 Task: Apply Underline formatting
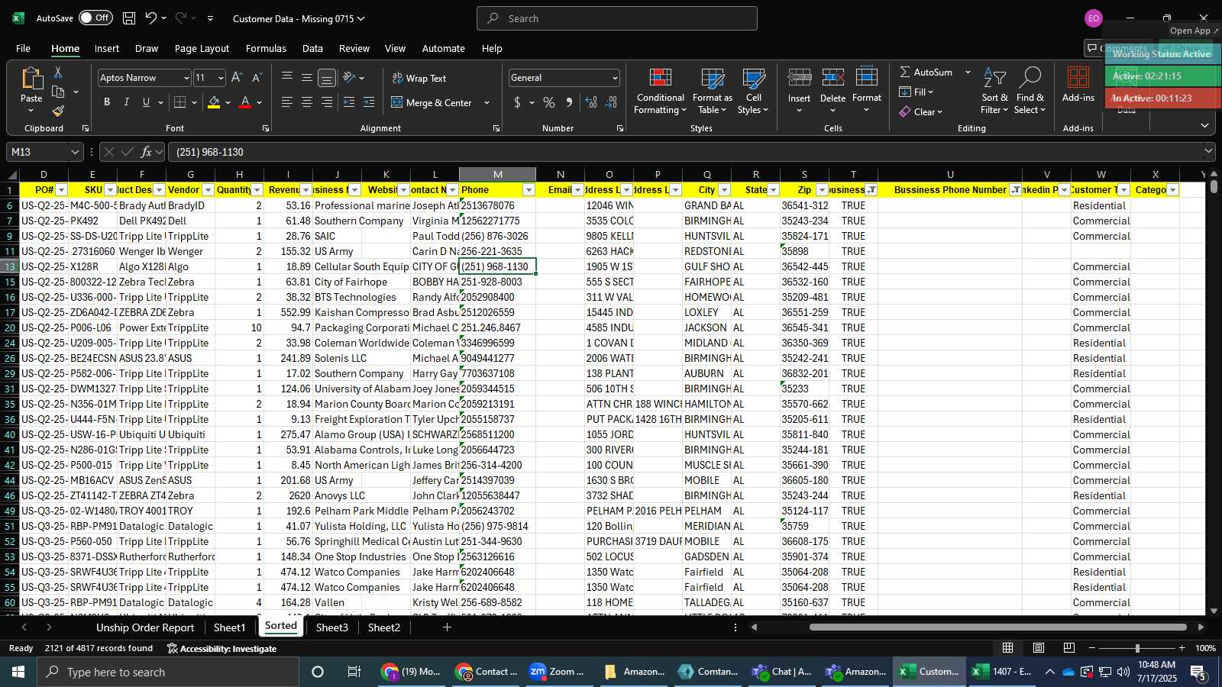(x=146, y=102)
